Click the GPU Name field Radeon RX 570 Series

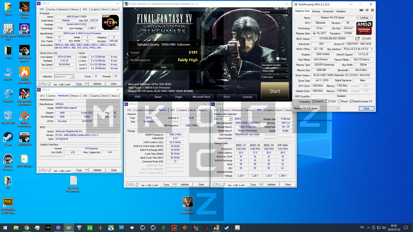[x=332, y=18]
